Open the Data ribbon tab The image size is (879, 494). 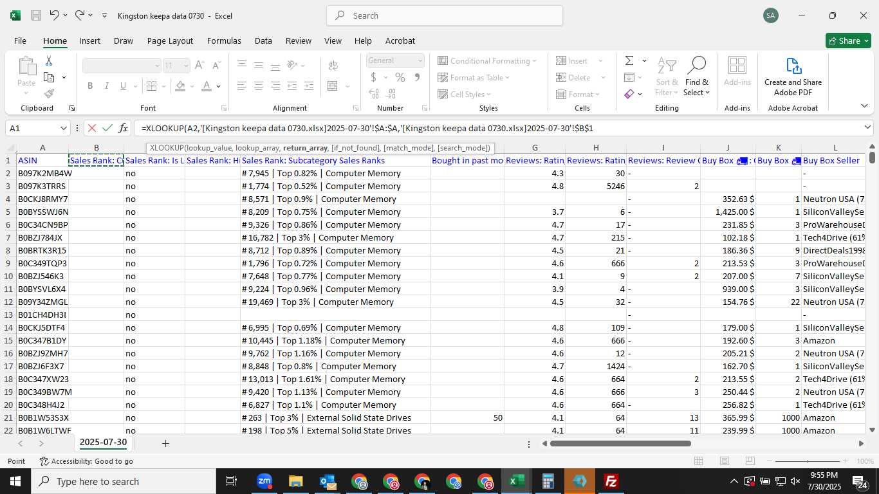point(263,41)
